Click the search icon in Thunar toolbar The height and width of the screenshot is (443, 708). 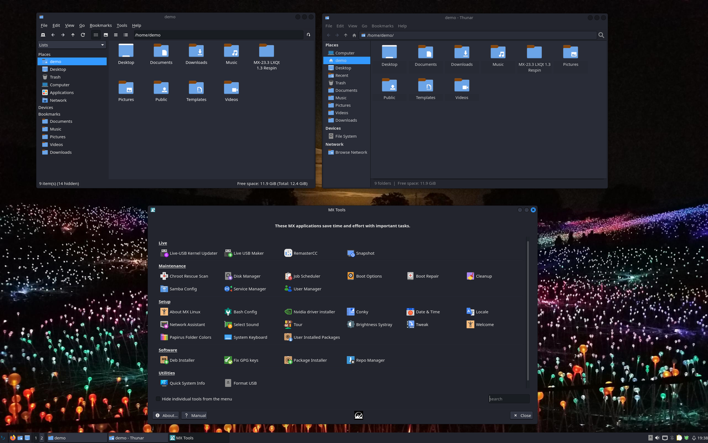click(601, 35)
